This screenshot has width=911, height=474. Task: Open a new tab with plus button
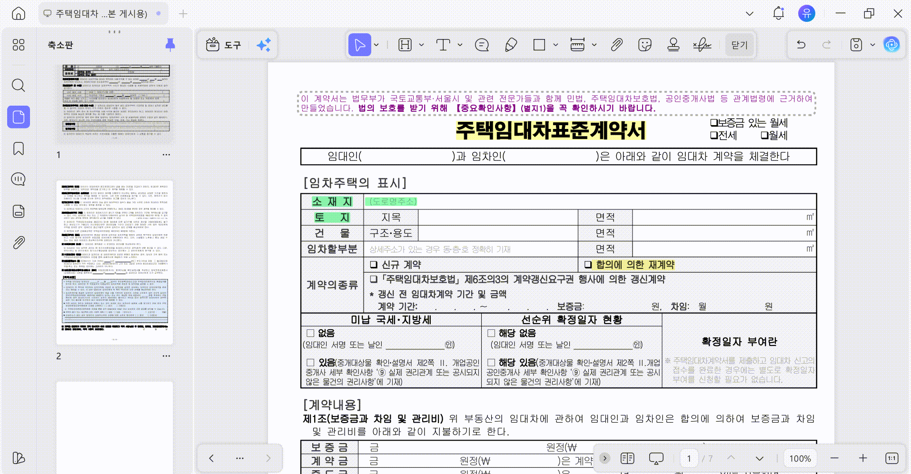click(183, 13)
